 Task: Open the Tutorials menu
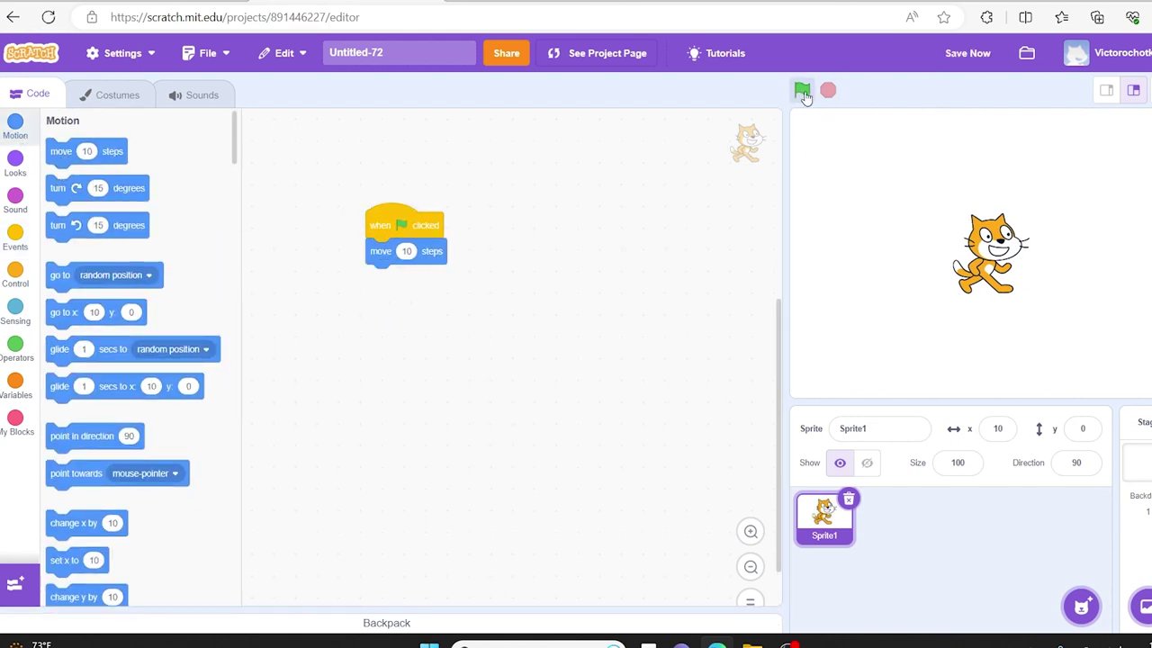pyautogui.click(x=716, y=53)
